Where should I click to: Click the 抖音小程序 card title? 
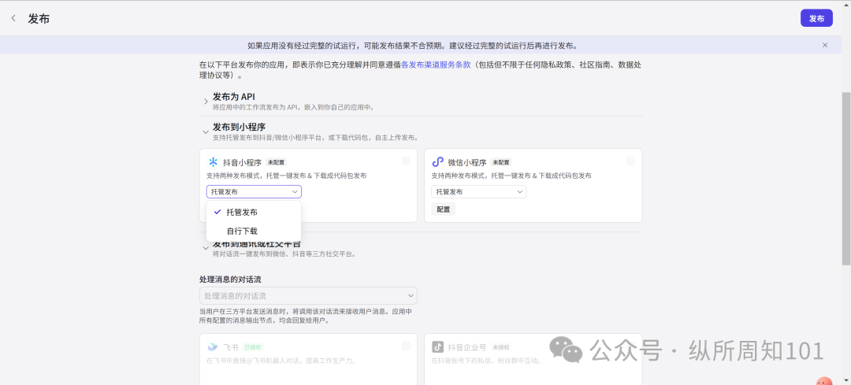243,162
